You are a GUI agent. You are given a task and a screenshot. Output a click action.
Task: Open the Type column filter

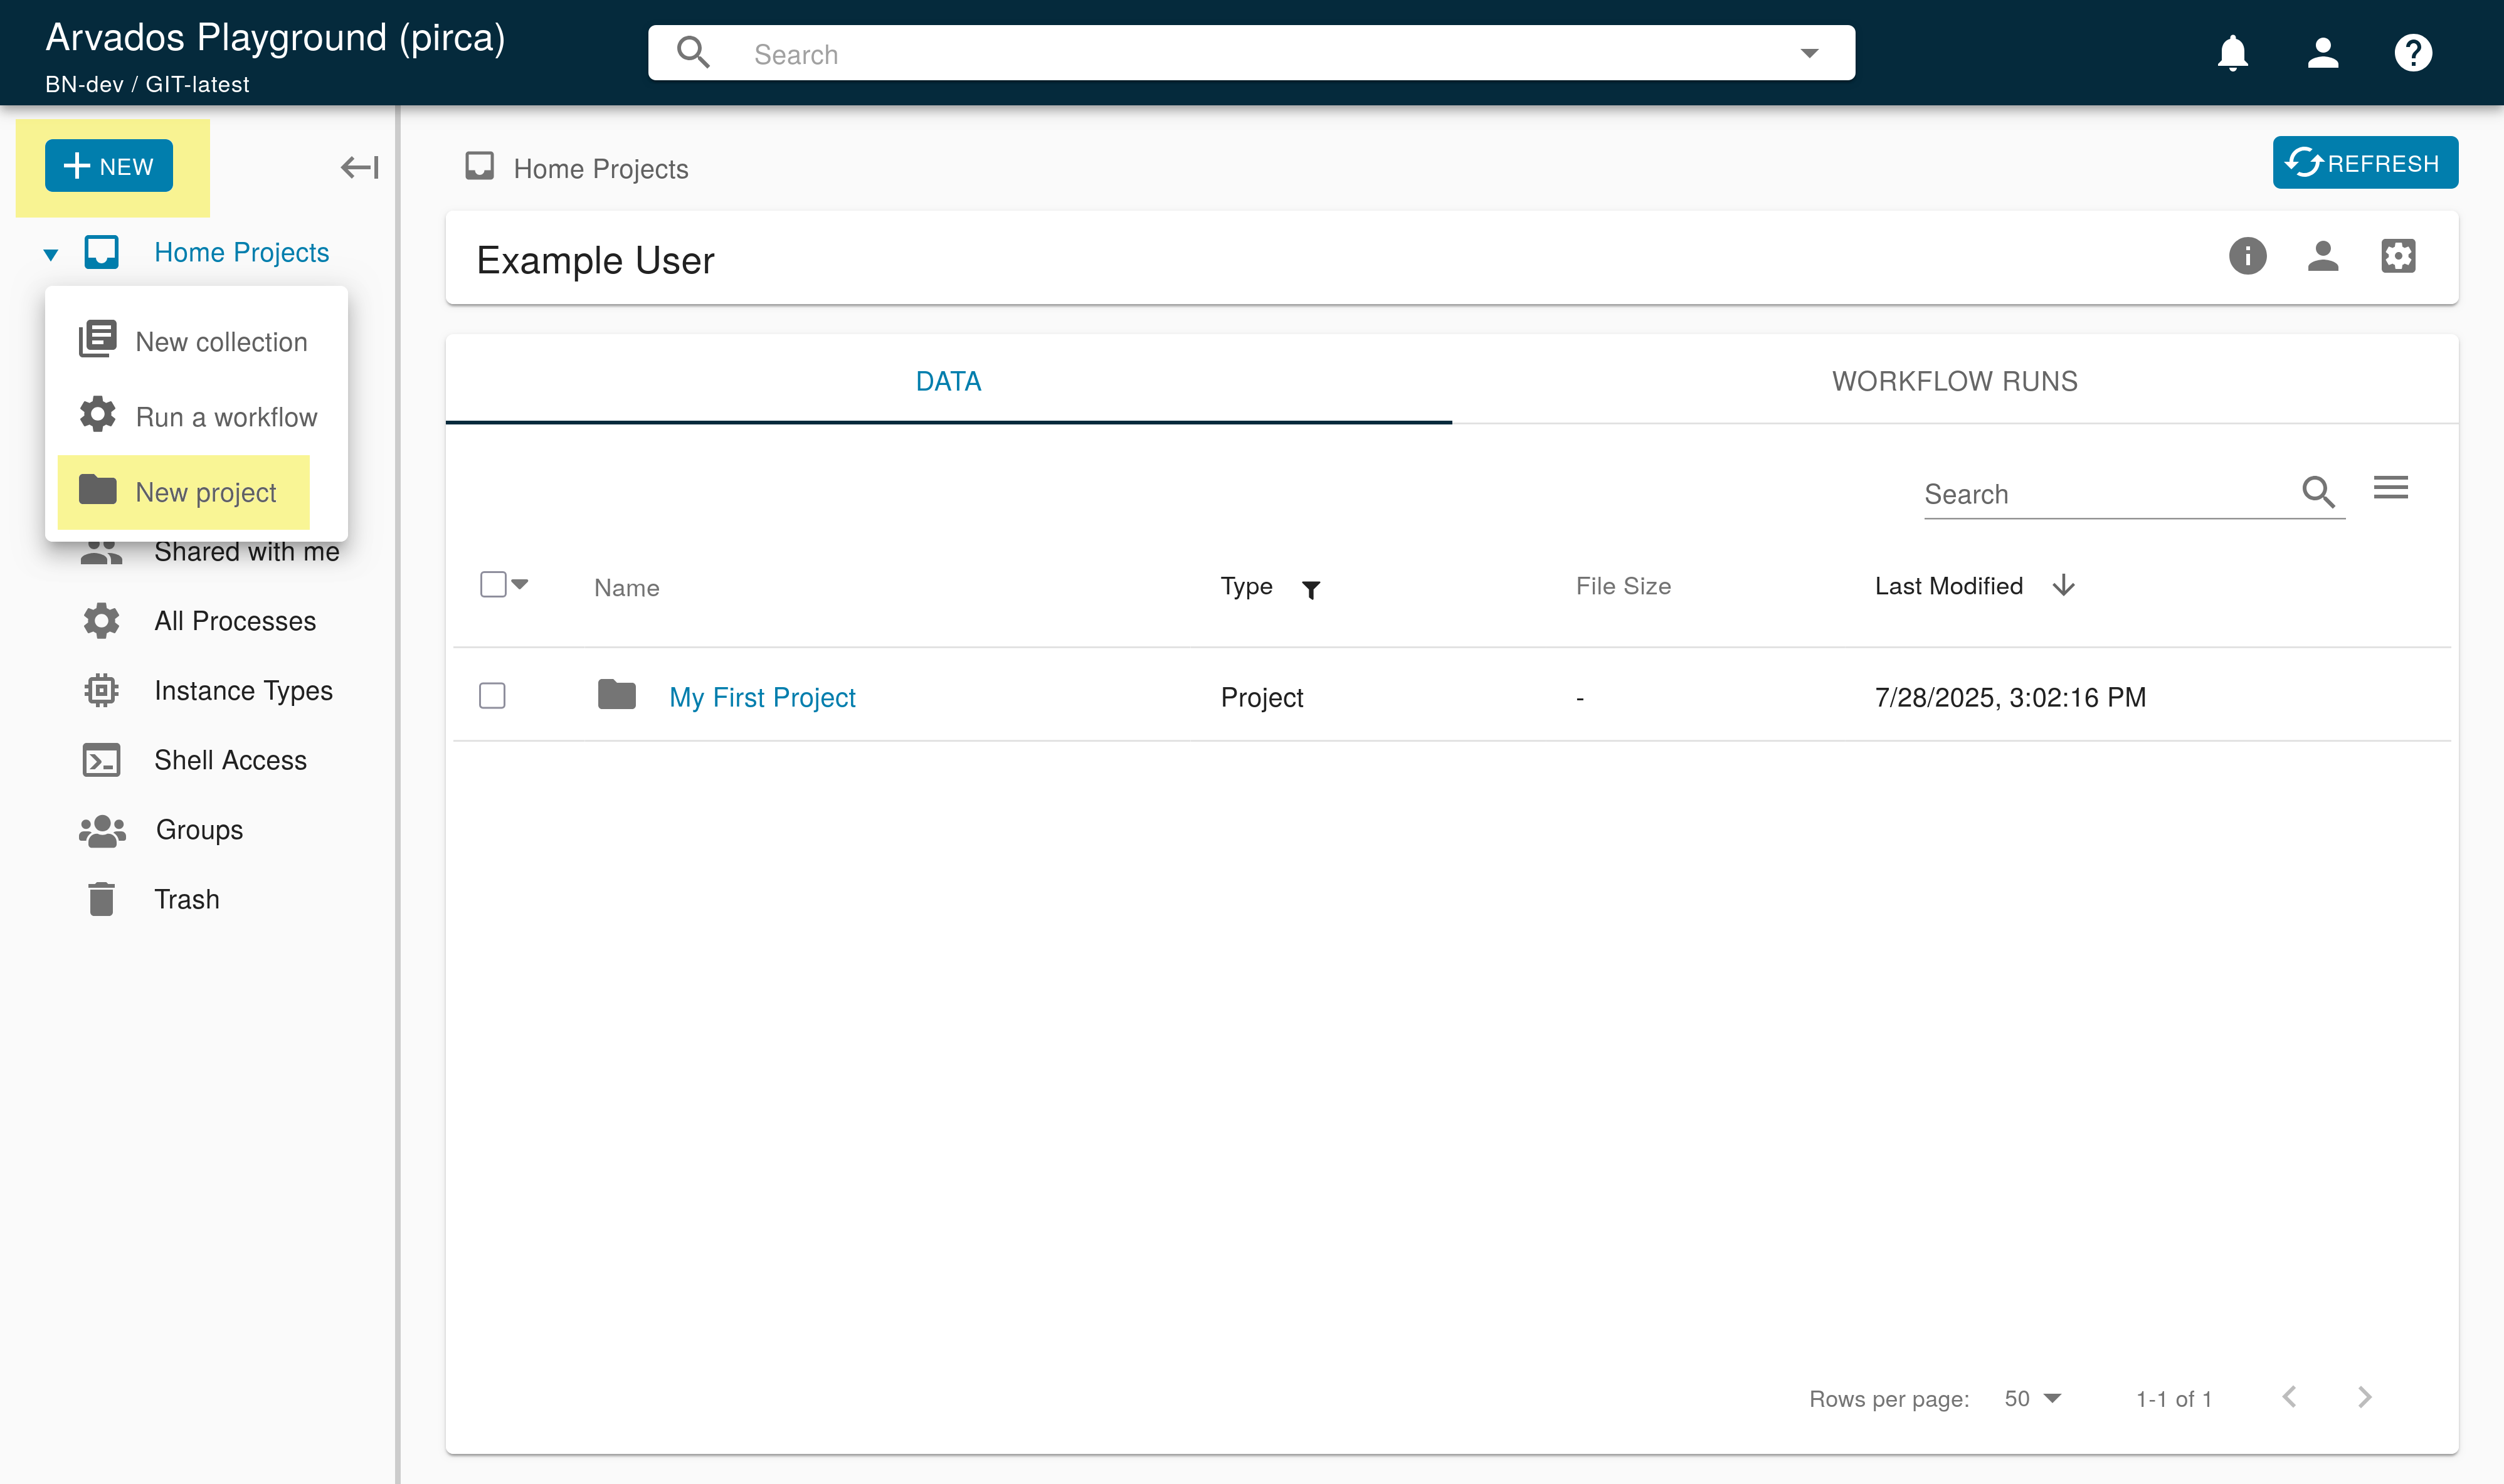tap(1310, 590)
